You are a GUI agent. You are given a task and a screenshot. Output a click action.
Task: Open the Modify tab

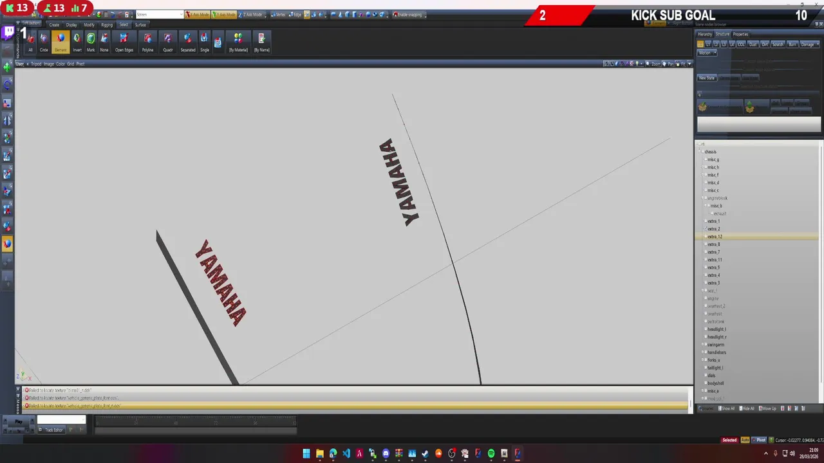point(89,25)
